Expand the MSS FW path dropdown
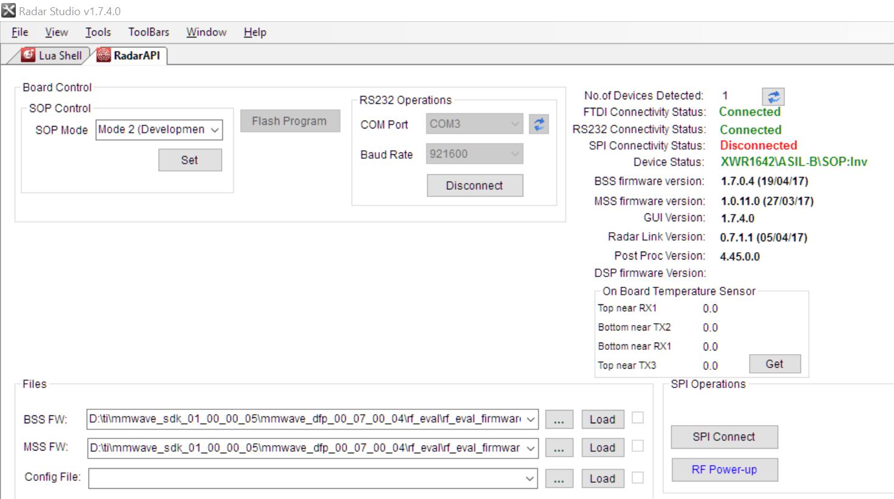 (x=530, y=448)
